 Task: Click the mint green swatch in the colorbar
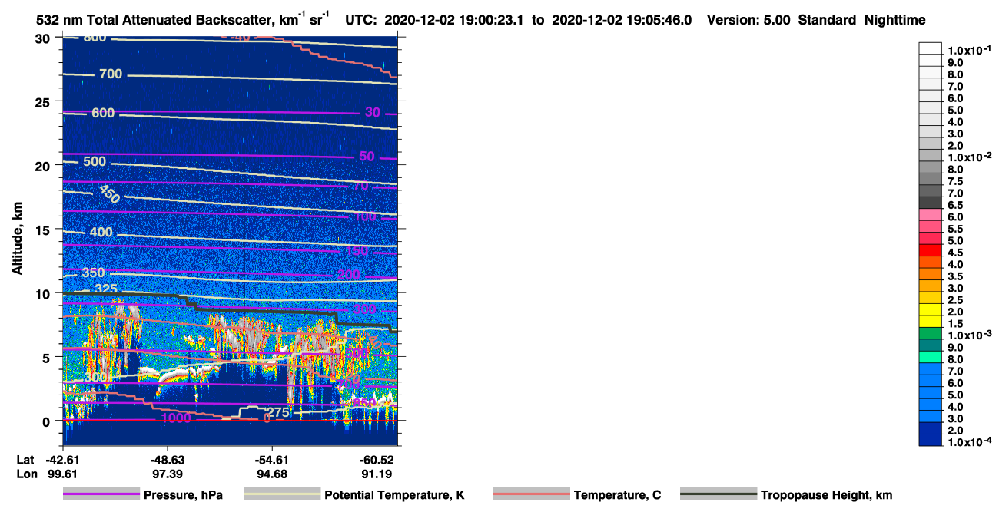point(931,358)
